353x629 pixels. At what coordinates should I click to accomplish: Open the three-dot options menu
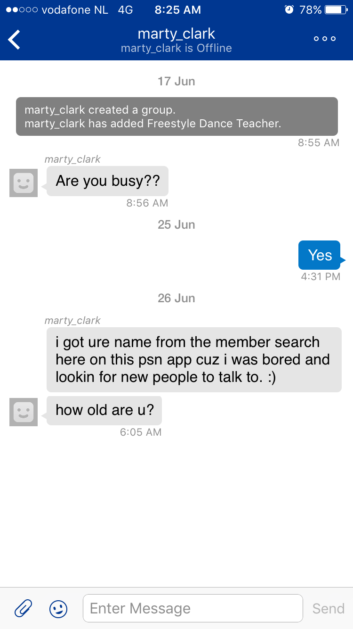(x=325, y=39)
